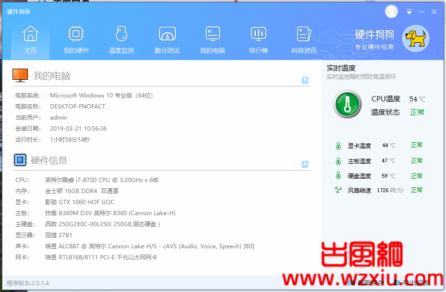This screenshot has width=446, height=292.
Task: Copy 硬件信息 section info icon
Action: click(305, 164)
